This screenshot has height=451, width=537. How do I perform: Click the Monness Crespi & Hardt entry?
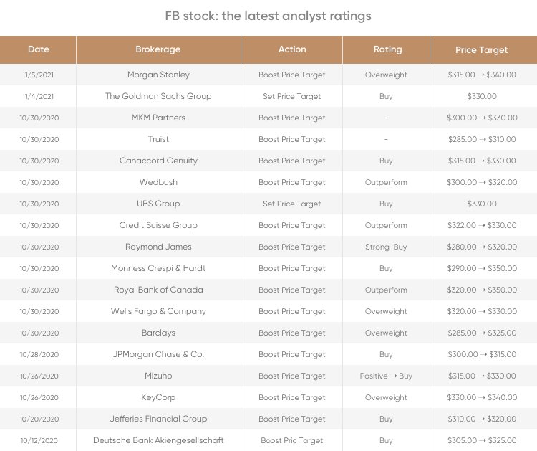click(x=158, y=268)
